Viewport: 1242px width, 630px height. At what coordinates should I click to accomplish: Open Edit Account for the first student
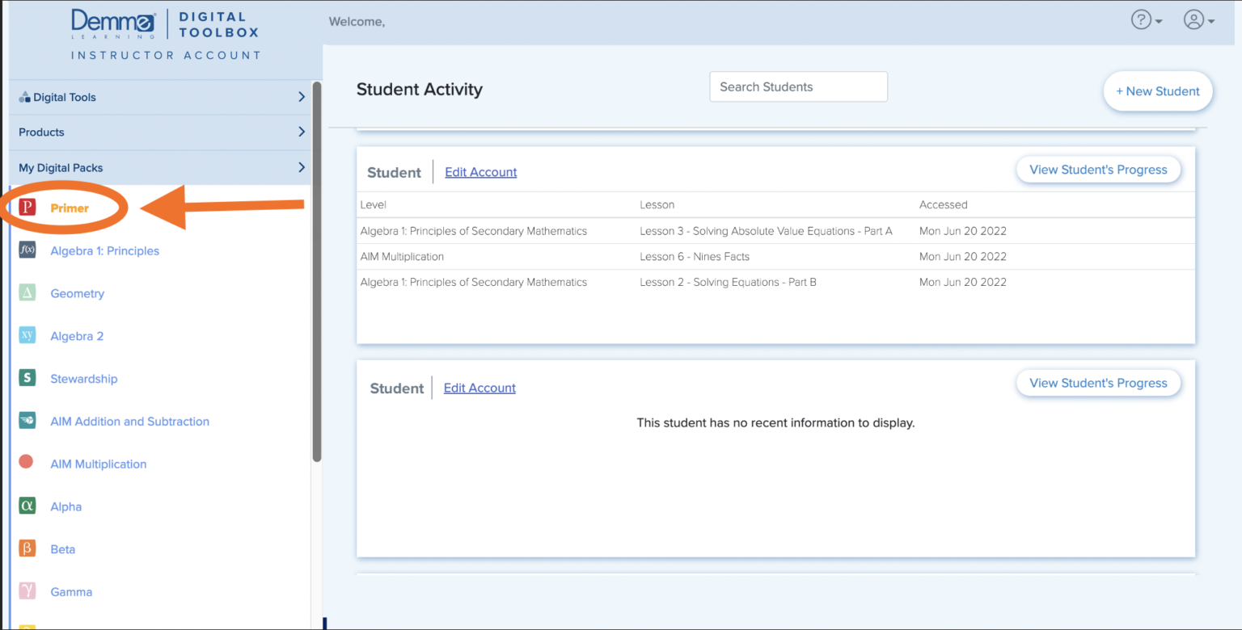[x=480, y=172]
